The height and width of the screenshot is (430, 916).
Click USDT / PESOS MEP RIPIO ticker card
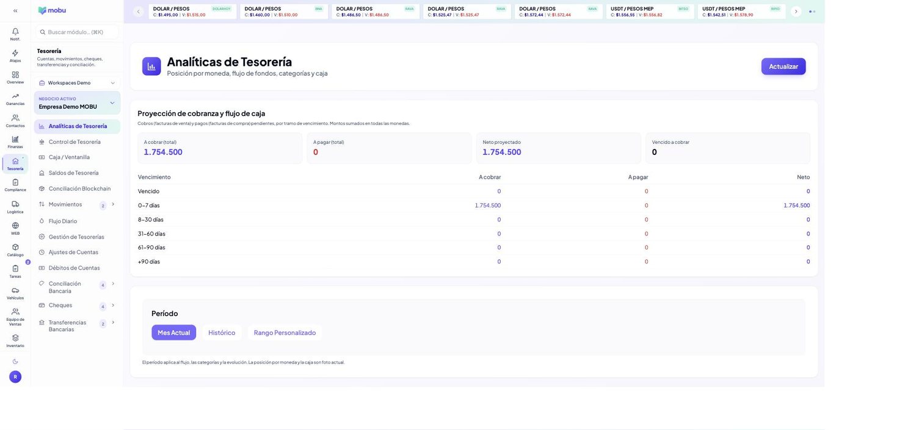coord(742,12)
